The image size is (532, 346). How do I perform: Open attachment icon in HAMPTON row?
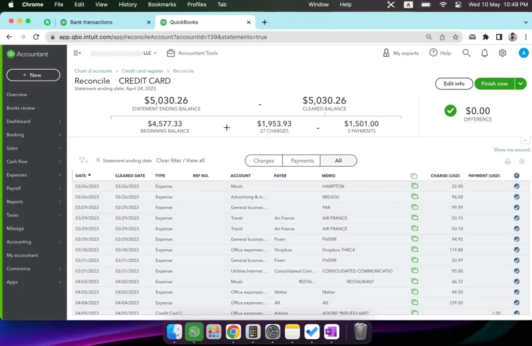coord(415,186)
